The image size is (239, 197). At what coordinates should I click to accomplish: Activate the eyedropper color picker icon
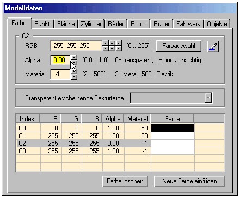(x=213, y=46)
